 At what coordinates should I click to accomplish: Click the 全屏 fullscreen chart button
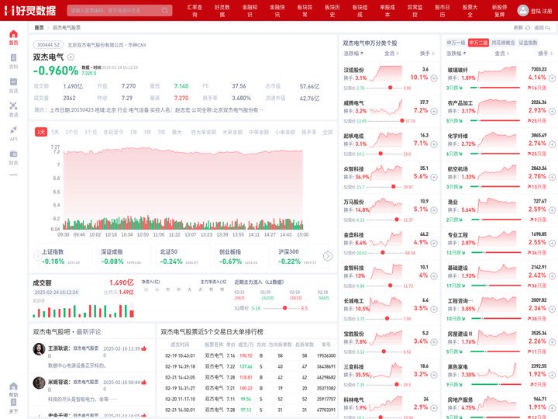tap(327, 132)
